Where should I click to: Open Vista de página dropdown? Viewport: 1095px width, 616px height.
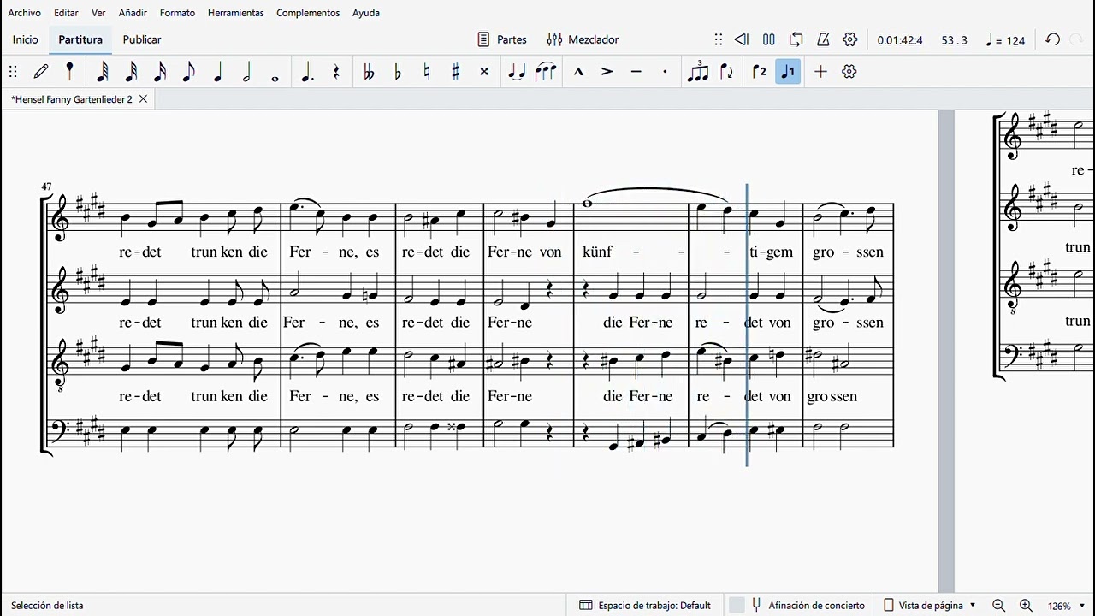(930, 605)
